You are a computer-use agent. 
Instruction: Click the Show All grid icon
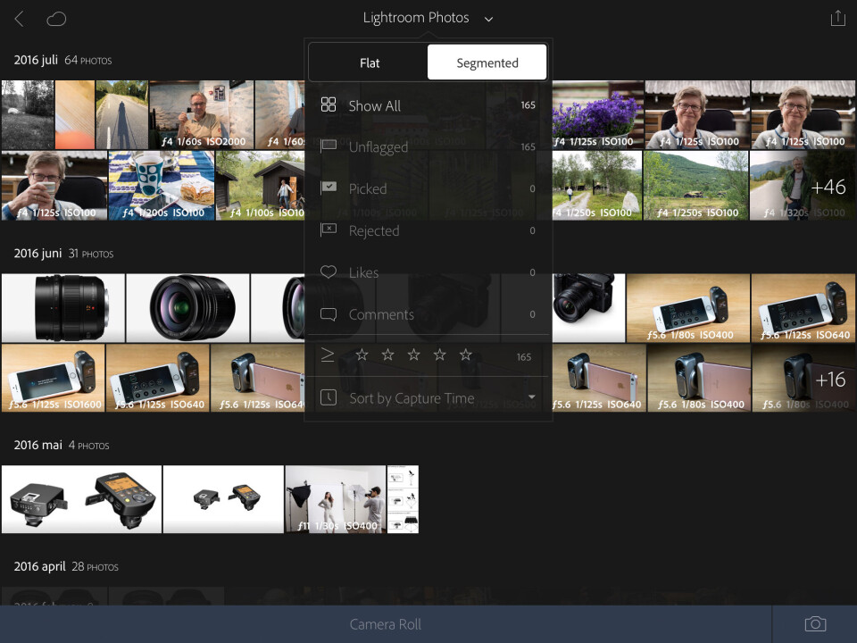point(328,104)
